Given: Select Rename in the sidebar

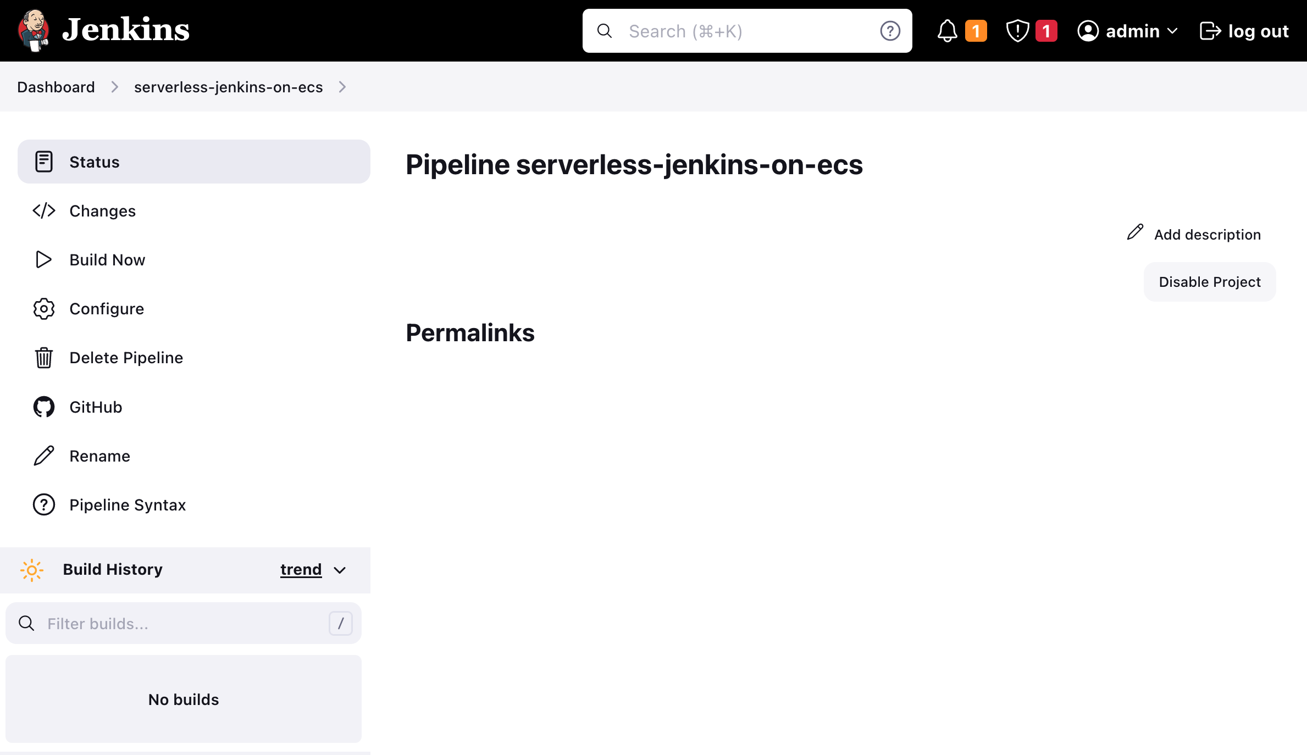Looking at the screenshot, I should tap(99, 456).
